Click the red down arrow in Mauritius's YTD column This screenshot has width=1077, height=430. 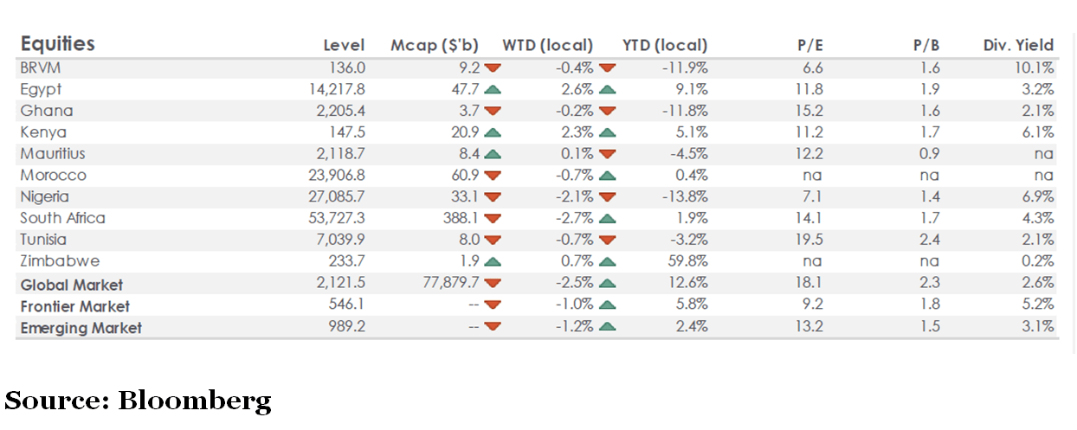click(607, 154)
